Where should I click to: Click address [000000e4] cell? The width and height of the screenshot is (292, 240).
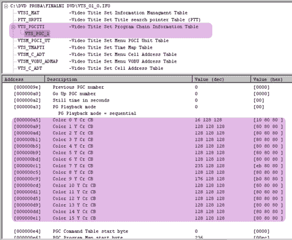27,231
